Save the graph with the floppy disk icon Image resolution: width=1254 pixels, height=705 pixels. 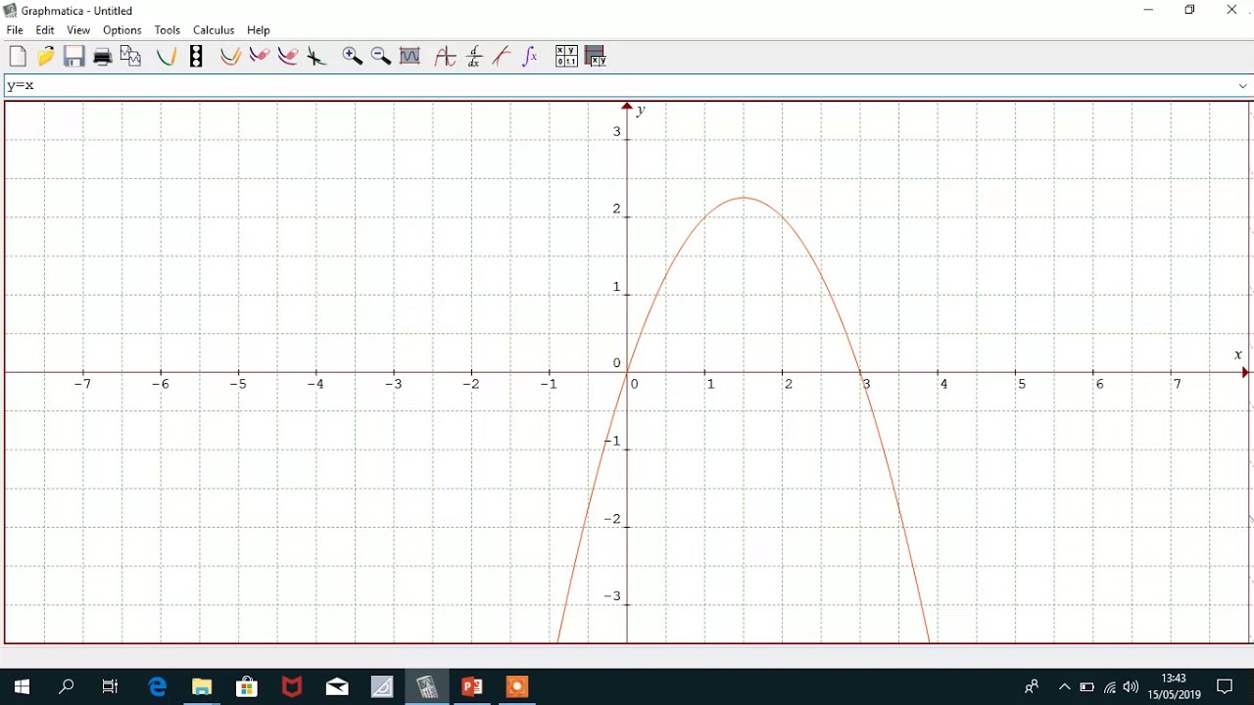pos(74,57)
